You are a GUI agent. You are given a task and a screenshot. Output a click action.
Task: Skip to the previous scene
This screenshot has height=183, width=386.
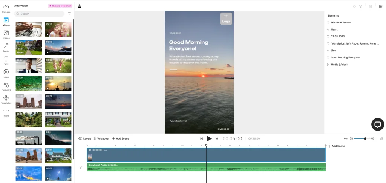tap(201, 139)
